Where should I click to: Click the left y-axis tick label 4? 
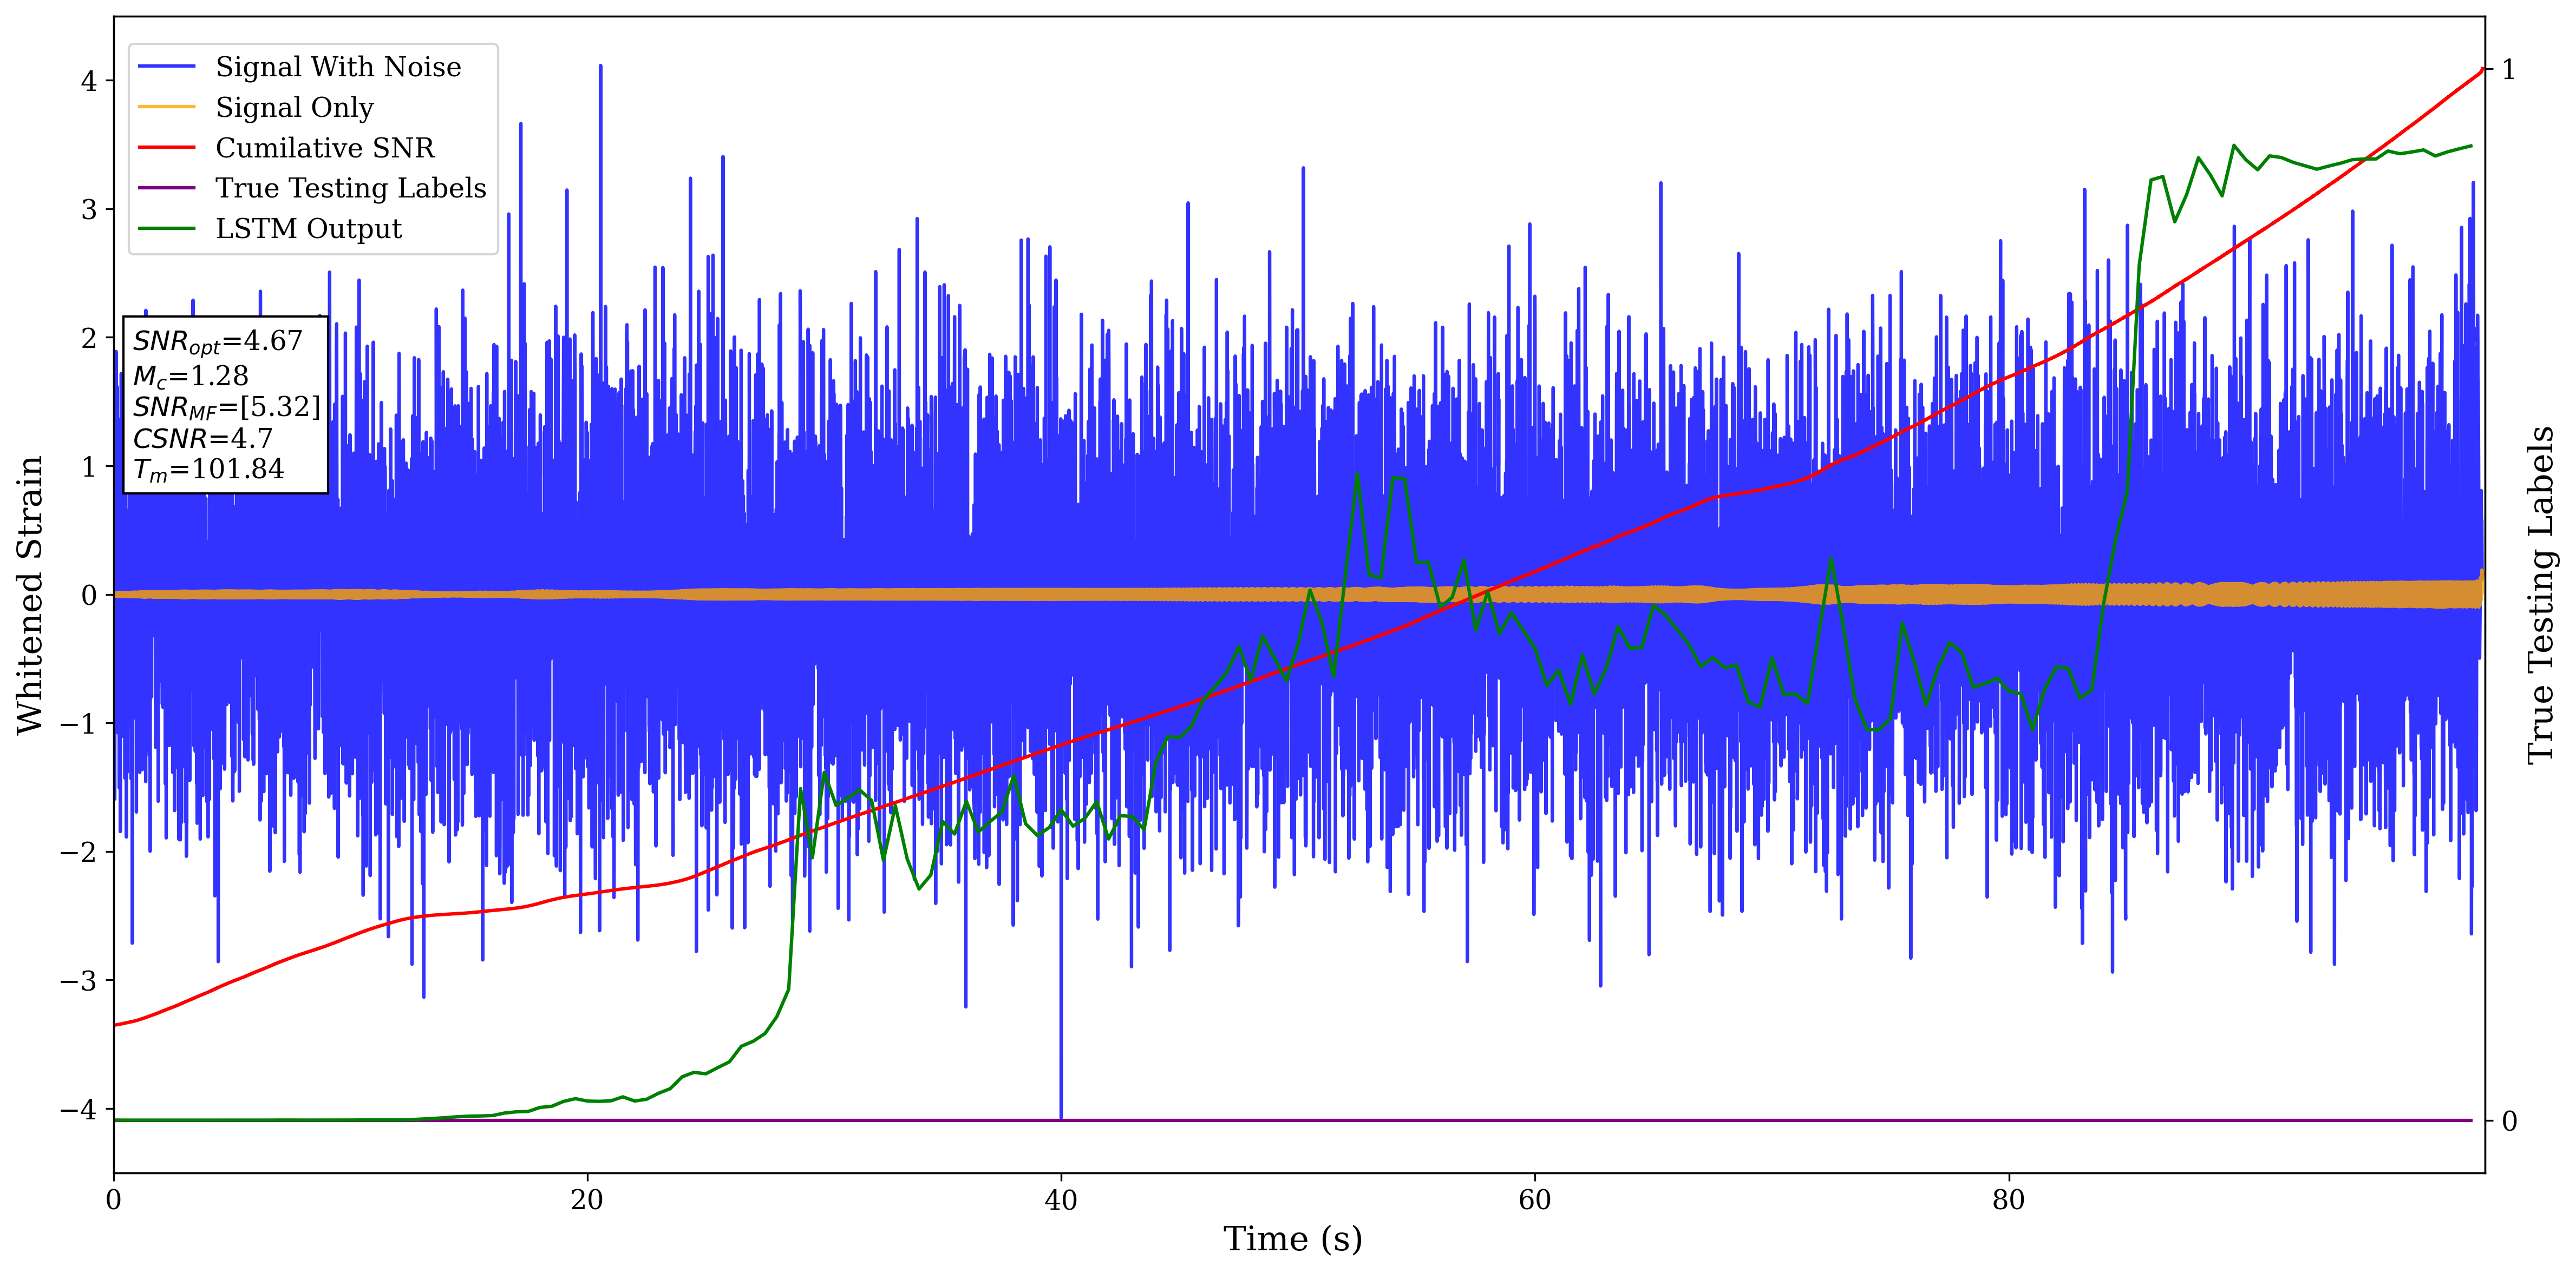click(89, 81)
